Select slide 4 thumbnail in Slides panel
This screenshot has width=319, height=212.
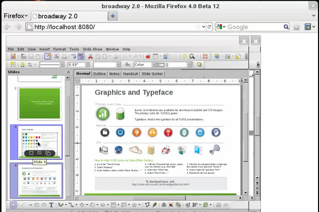click(40, 180)
